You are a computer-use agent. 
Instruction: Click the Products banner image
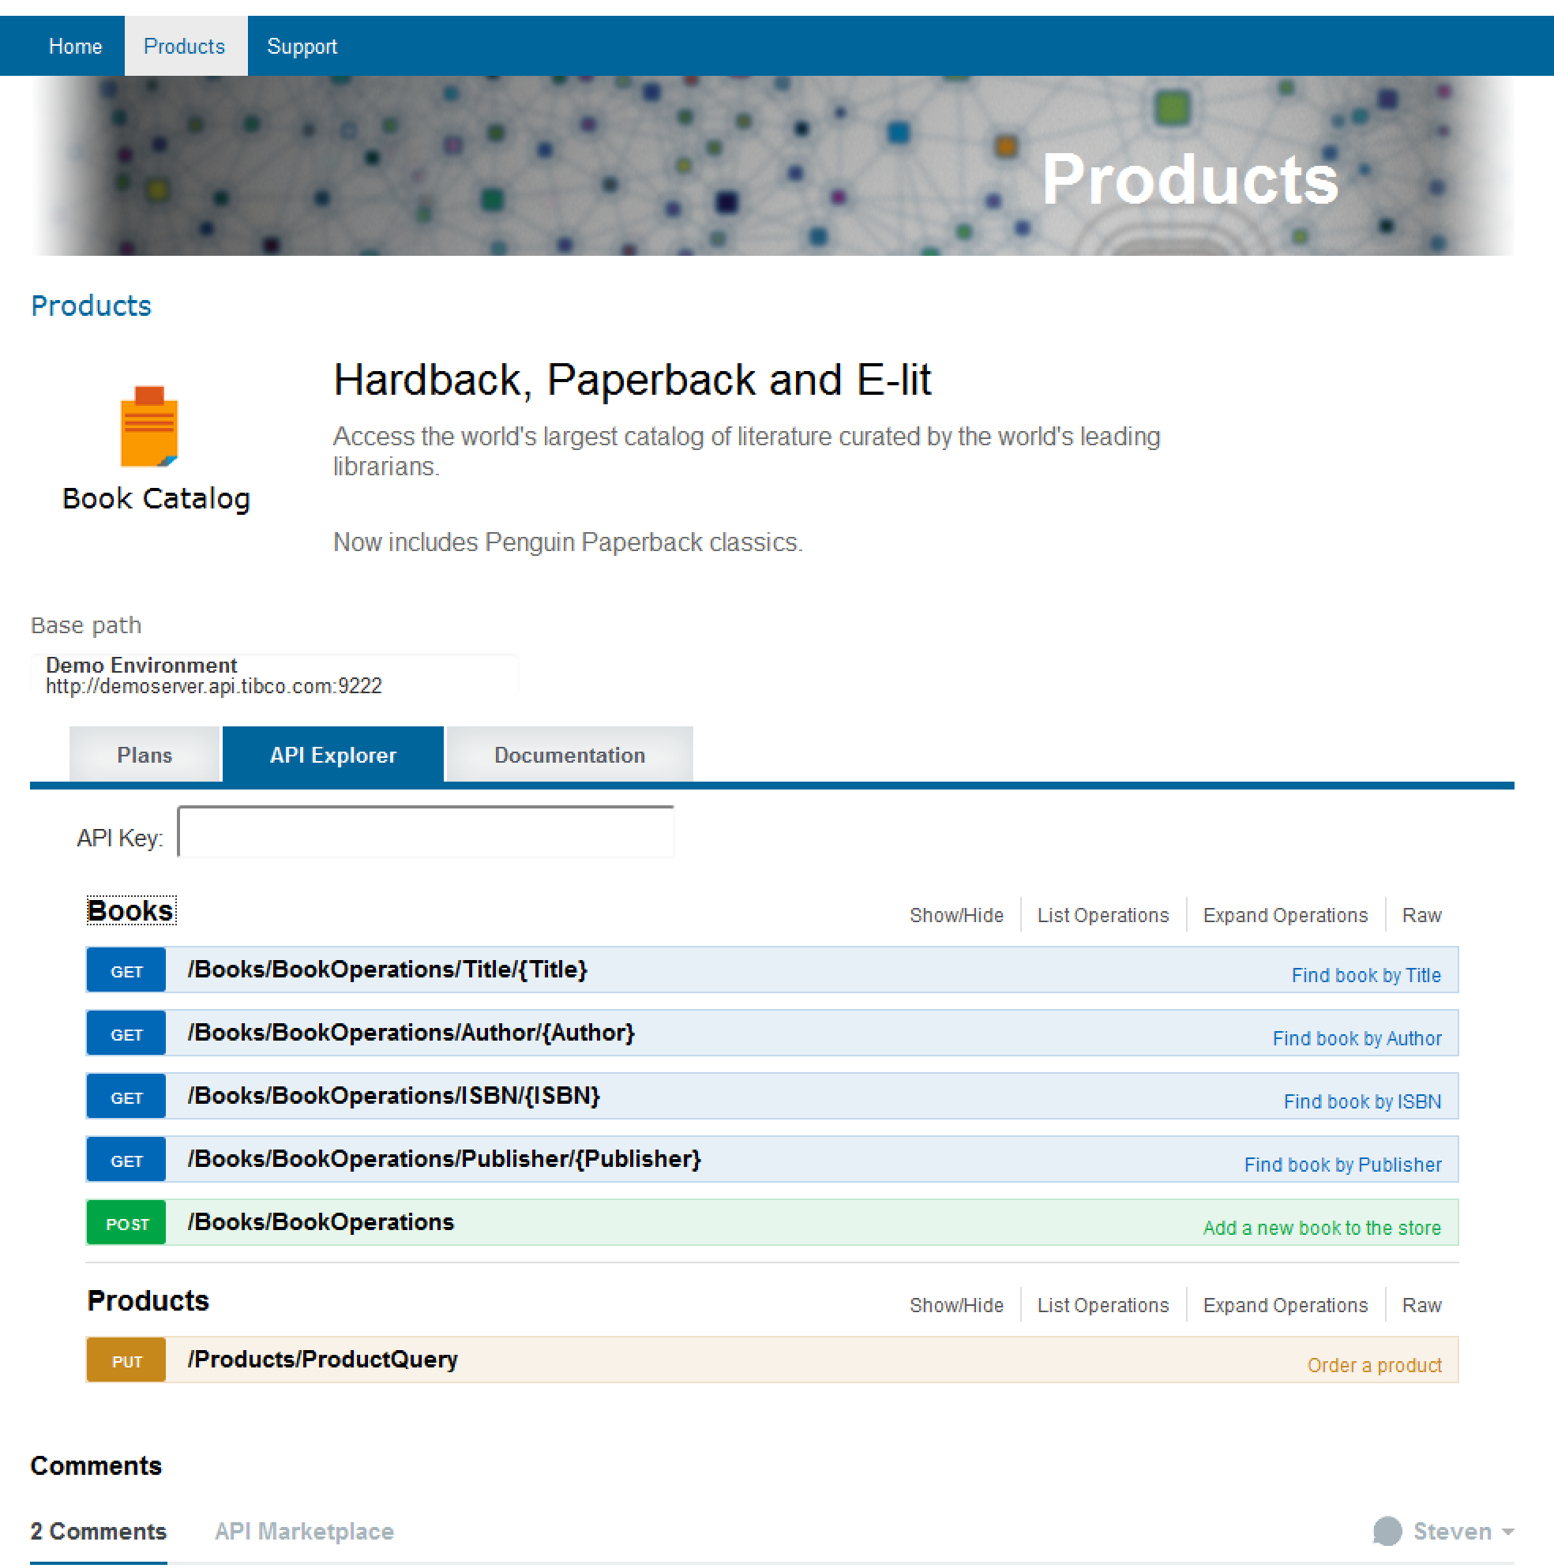pos(772,167)
